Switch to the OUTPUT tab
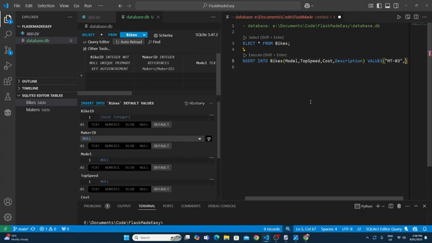The height and width of the screenshot is (243, 432). 124,206
